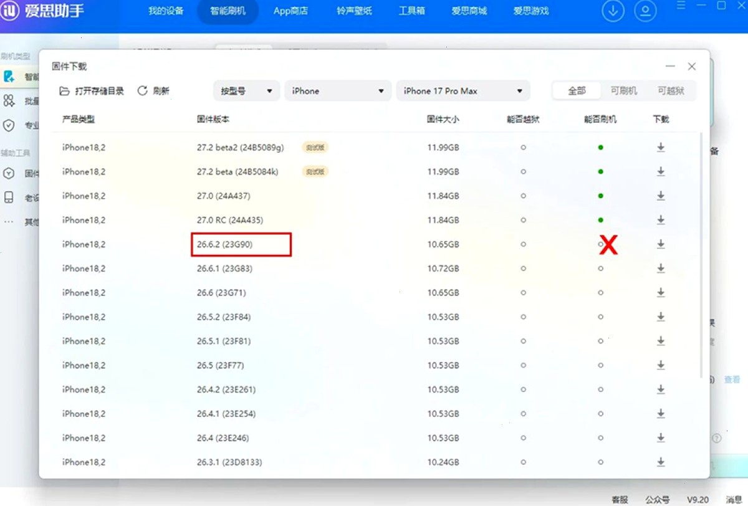Select firmware row 26.6.2 (23G90)
Image resolution: width=748 pixels, height=506 pixels.
[374, 244]
